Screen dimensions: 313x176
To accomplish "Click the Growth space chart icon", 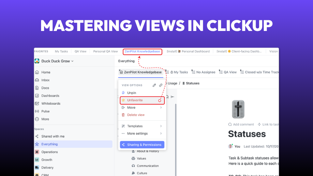I will 37,160.
